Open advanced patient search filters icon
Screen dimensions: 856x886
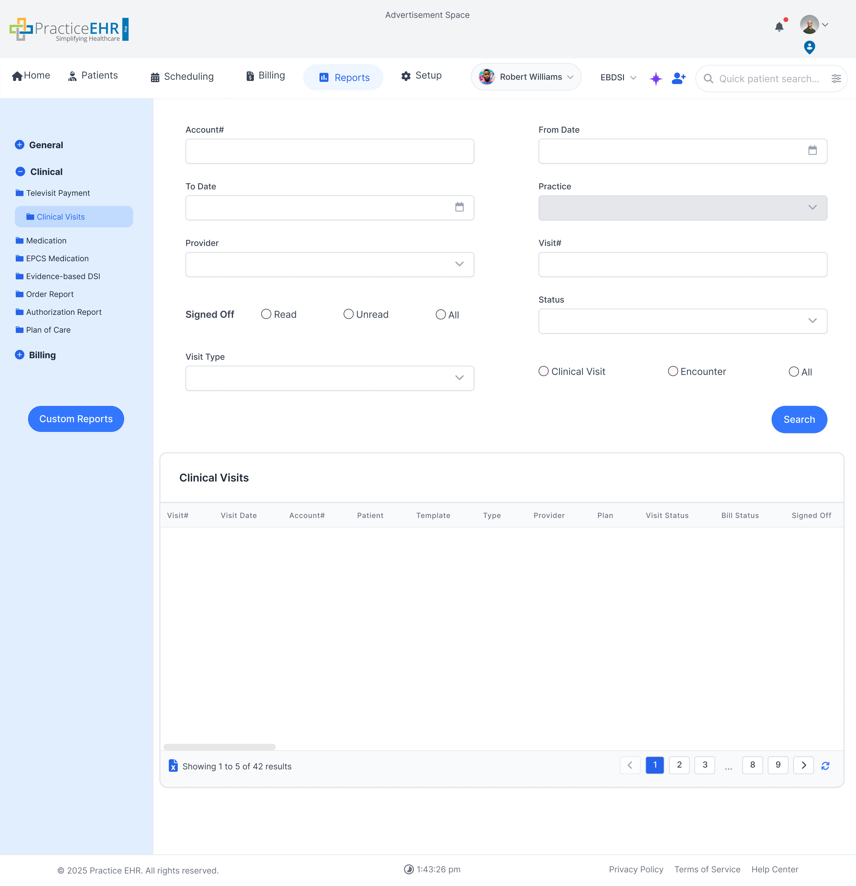(836, 79)
